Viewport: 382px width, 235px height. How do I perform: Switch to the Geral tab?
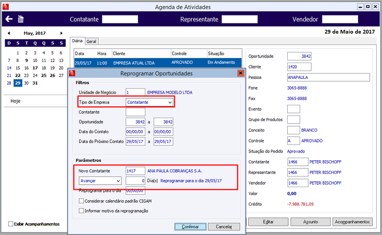[91, 41]
